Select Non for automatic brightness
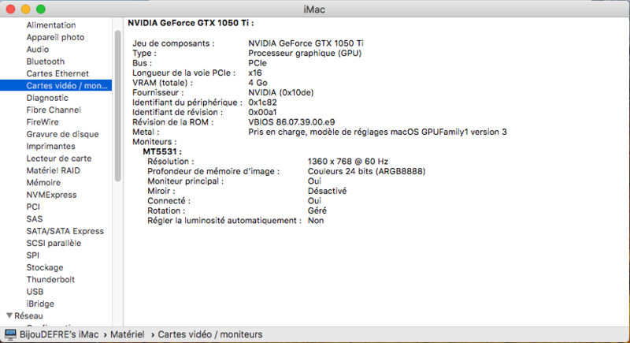The image size is (630, 343). coord(316,220)
